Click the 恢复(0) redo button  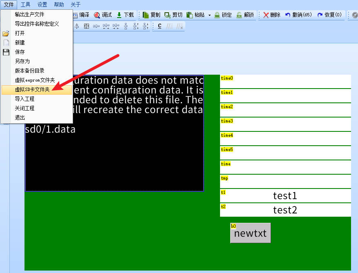(329, 15)
